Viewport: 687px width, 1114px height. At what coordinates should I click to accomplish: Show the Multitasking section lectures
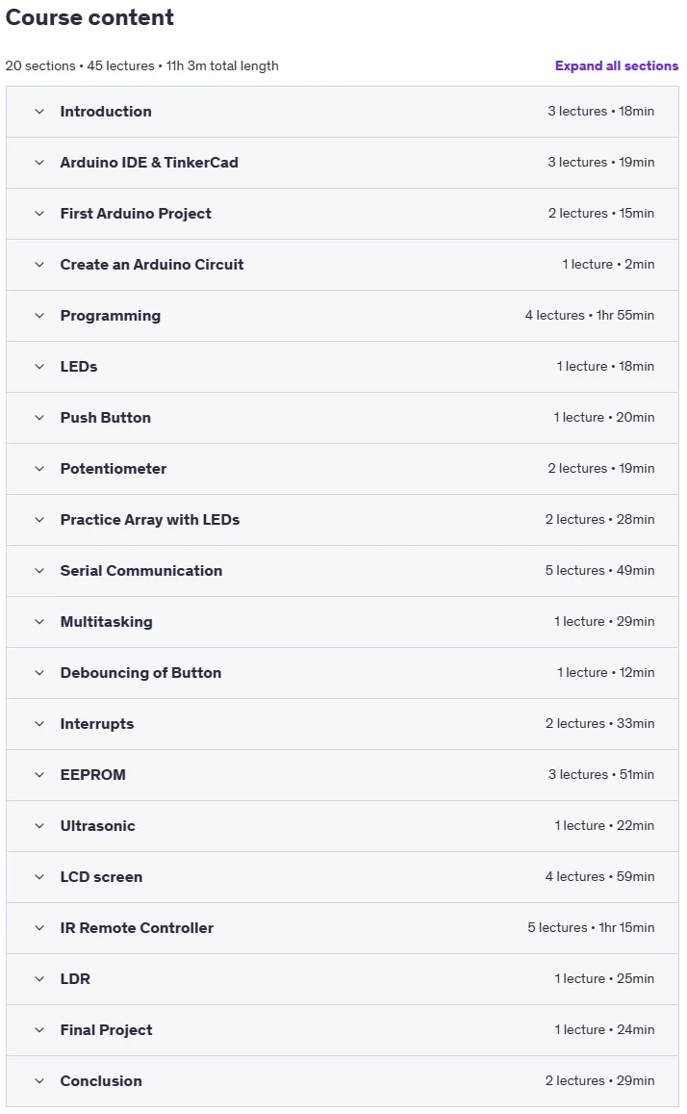[343, 622]
